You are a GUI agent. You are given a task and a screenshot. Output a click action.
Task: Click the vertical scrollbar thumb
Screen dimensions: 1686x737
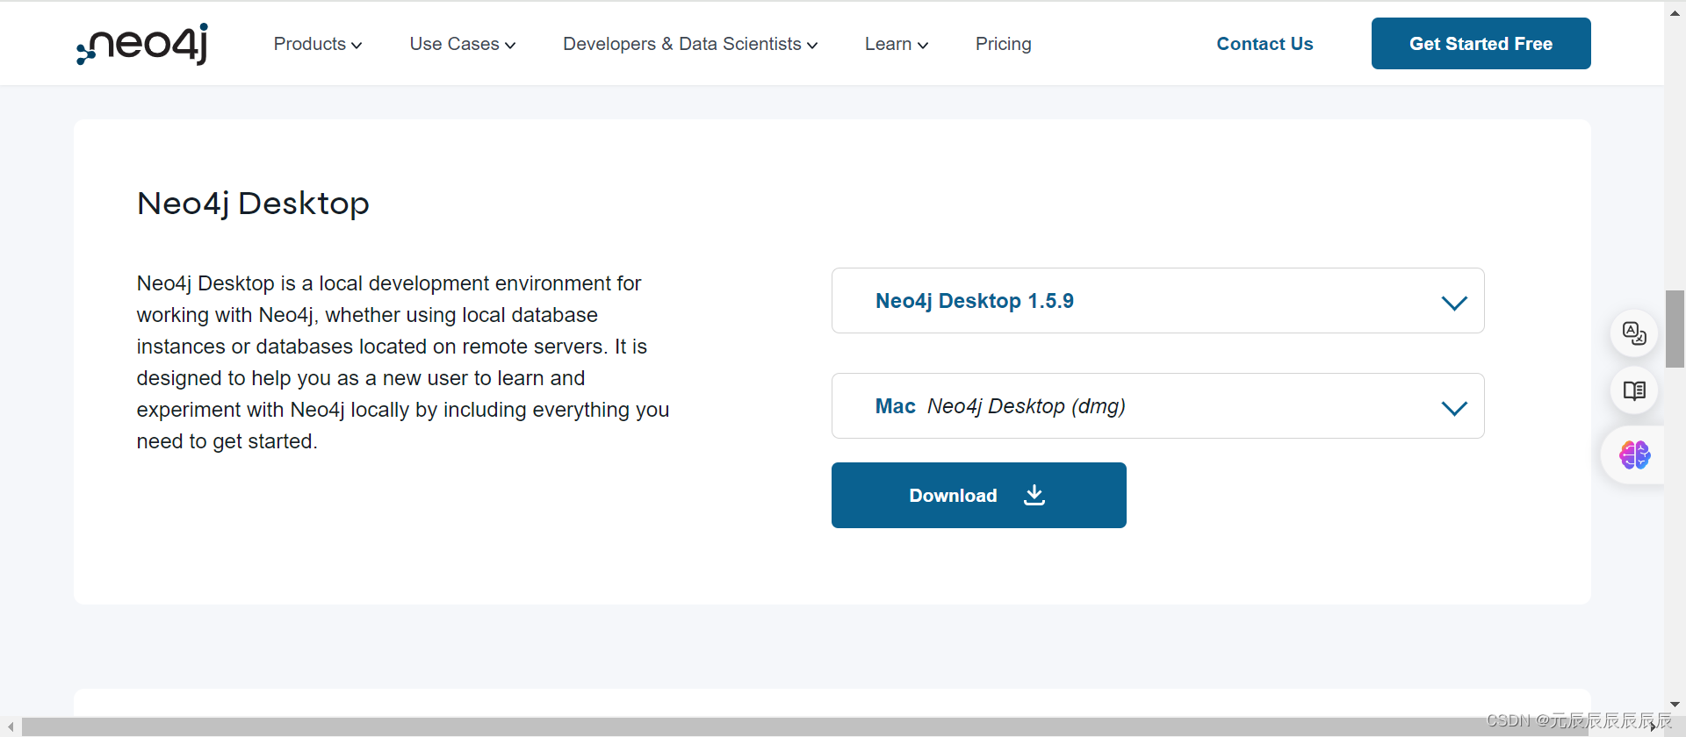[x=1675, y=328]
